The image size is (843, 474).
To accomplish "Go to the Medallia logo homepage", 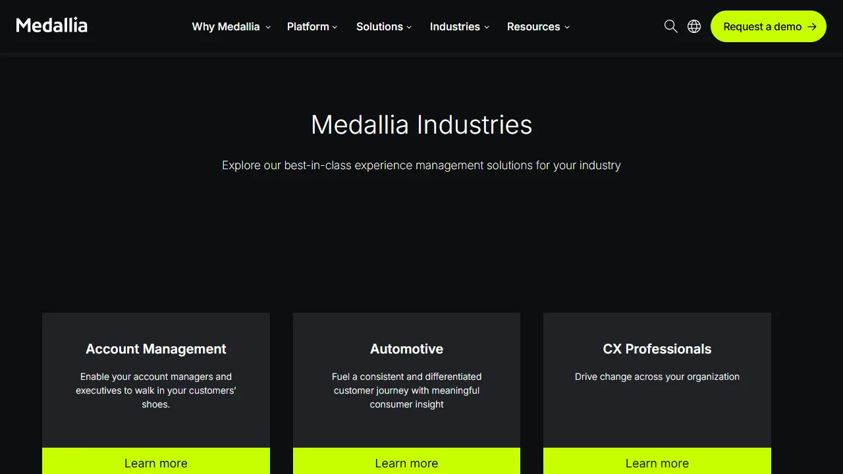I will (52, 26).
